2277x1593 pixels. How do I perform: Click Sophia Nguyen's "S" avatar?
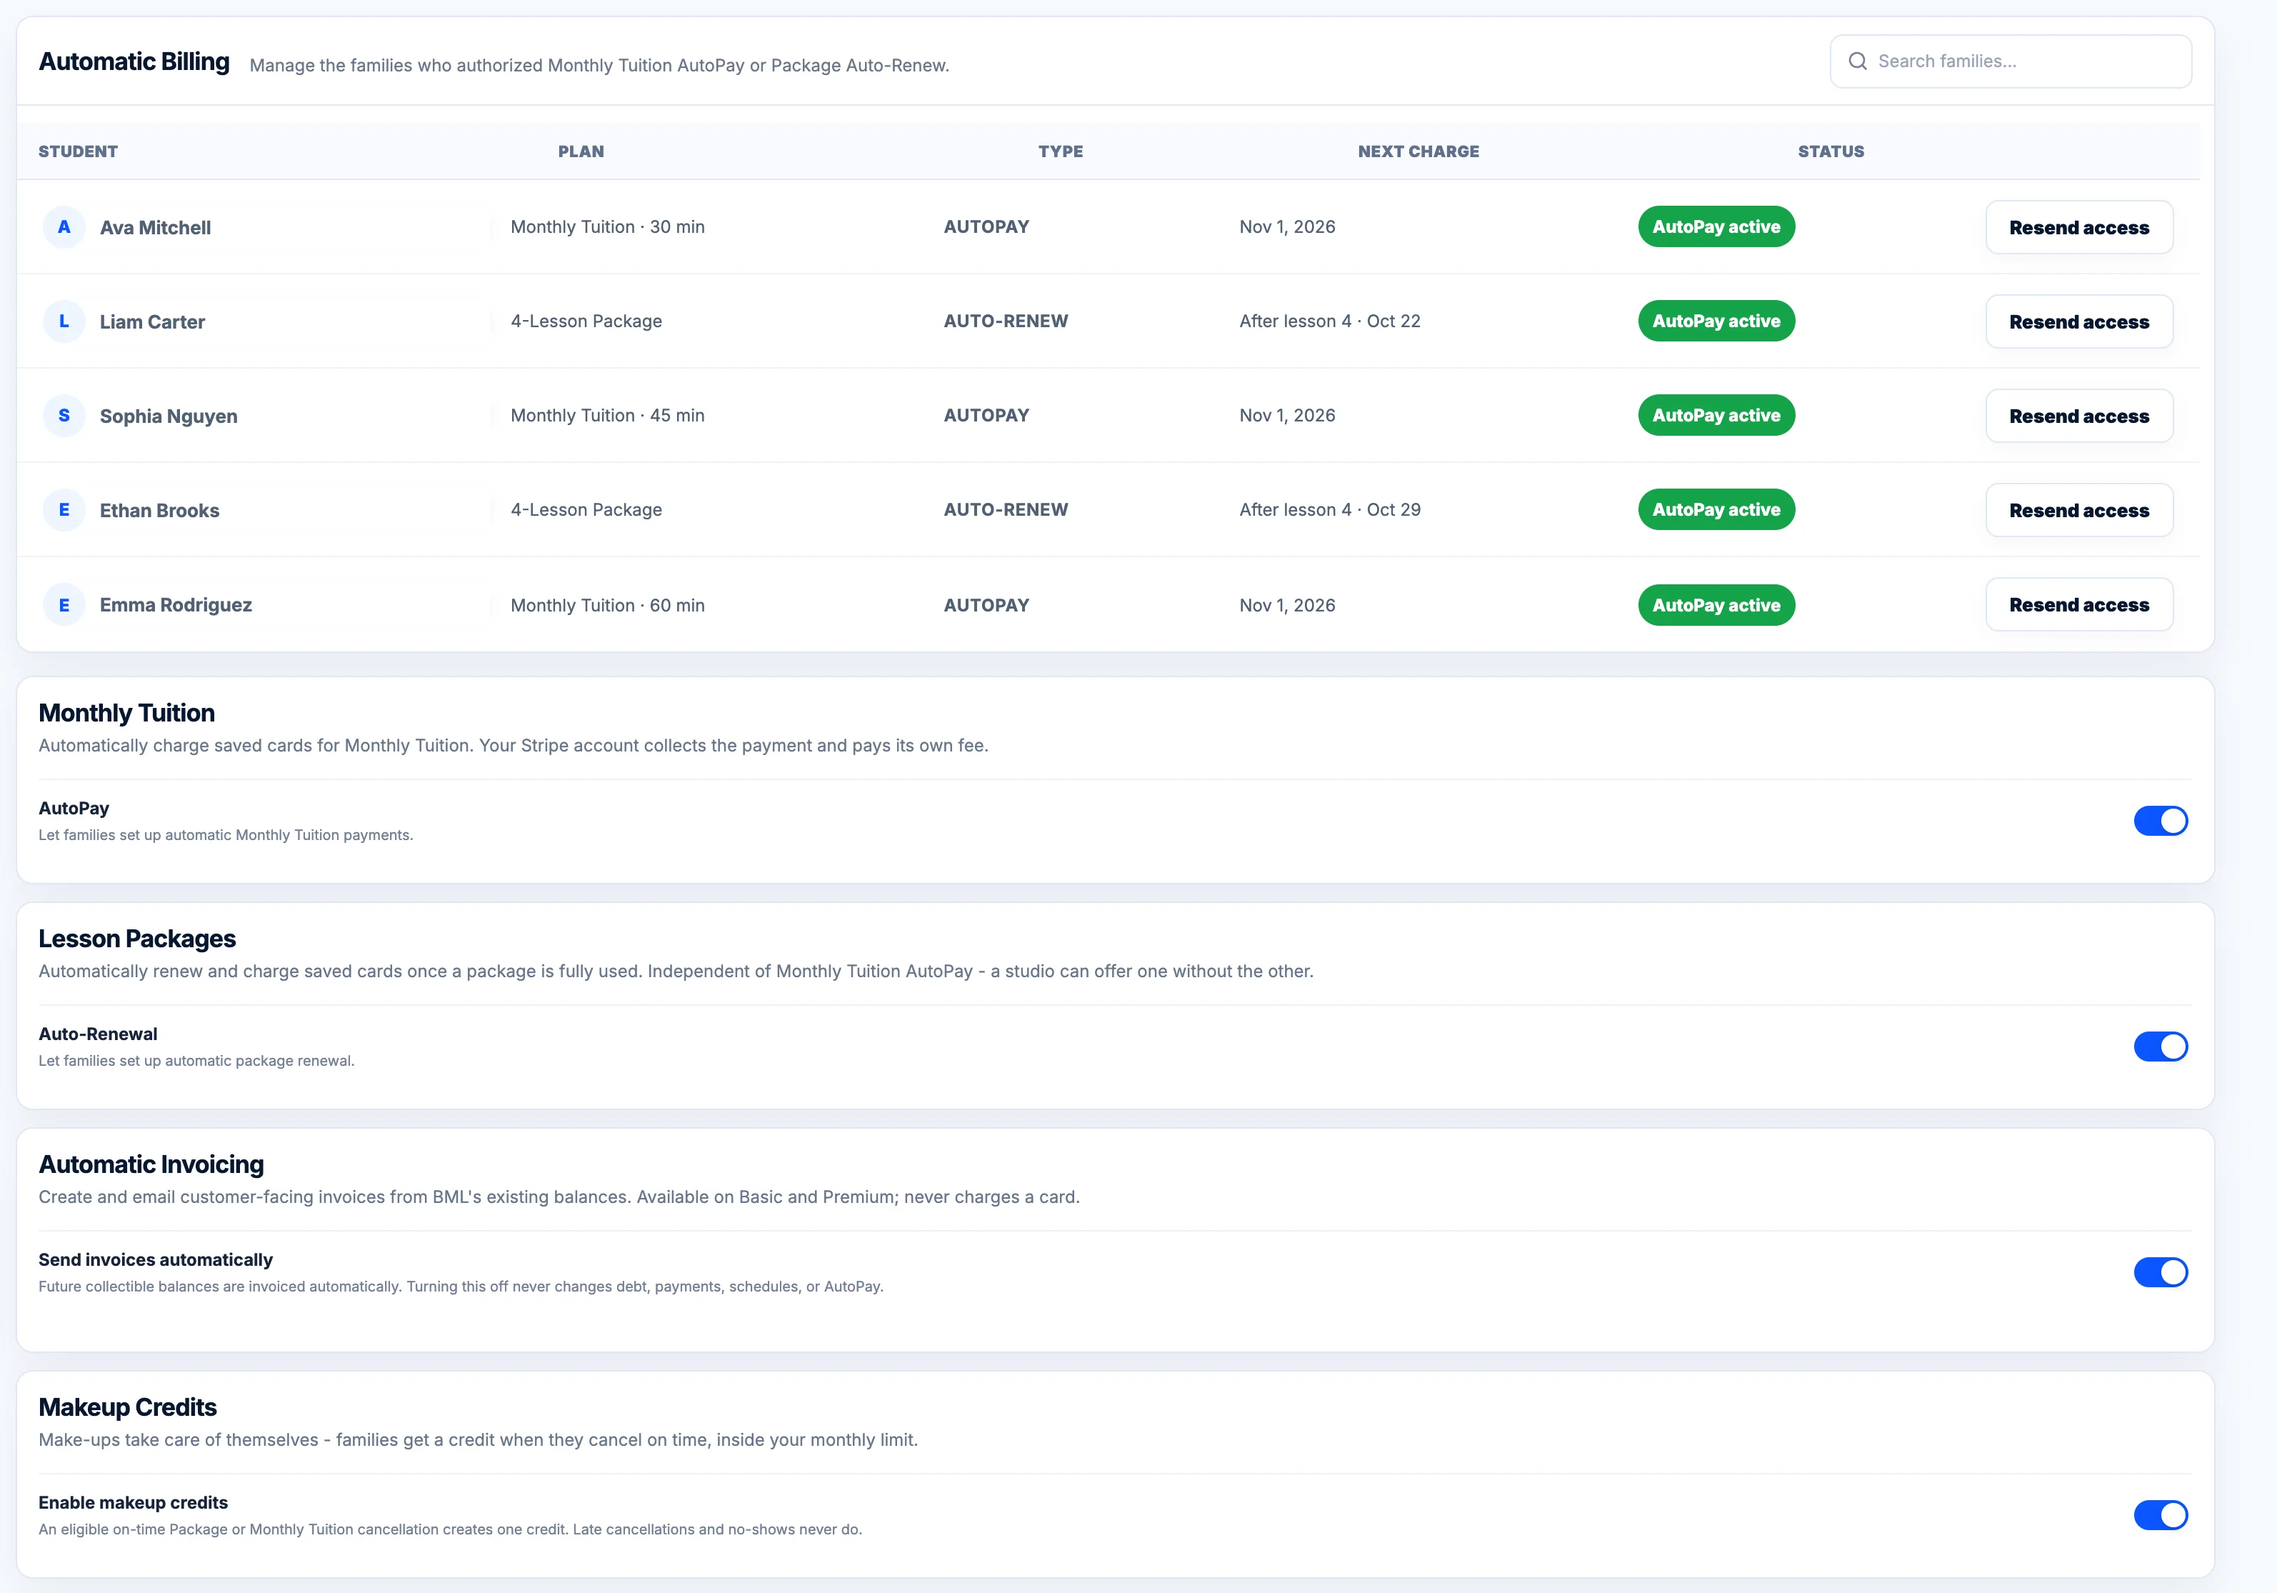pos(64,416)
